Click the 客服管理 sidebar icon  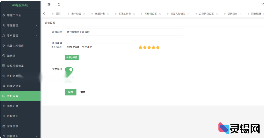pyautogui.click(x=4, y=25)
